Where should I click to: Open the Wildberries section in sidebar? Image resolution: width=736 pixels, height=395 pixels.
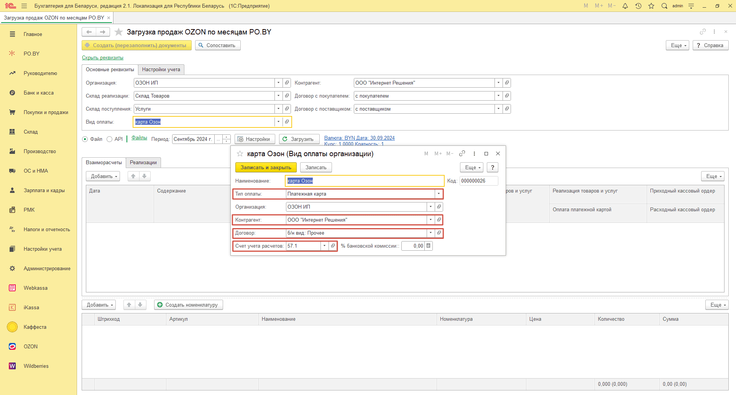36,366
